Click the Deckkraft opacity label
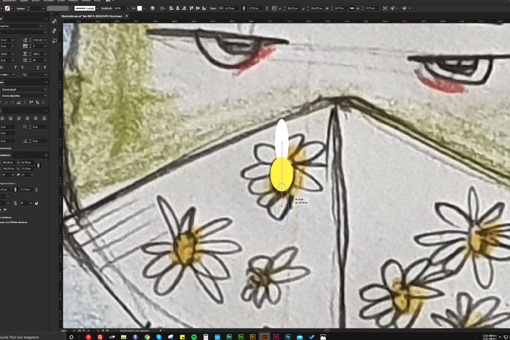Screen dimensions: 510x340 [106, 8]
